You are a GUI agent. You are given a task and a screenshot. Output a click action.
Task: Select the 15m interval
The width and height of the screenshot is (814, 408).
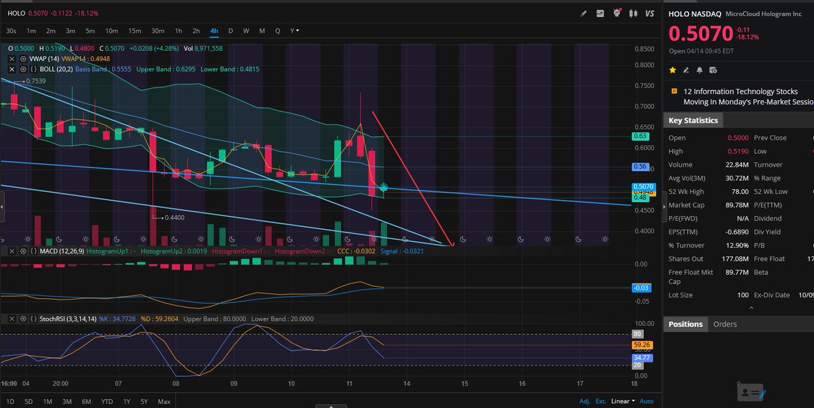135,30
